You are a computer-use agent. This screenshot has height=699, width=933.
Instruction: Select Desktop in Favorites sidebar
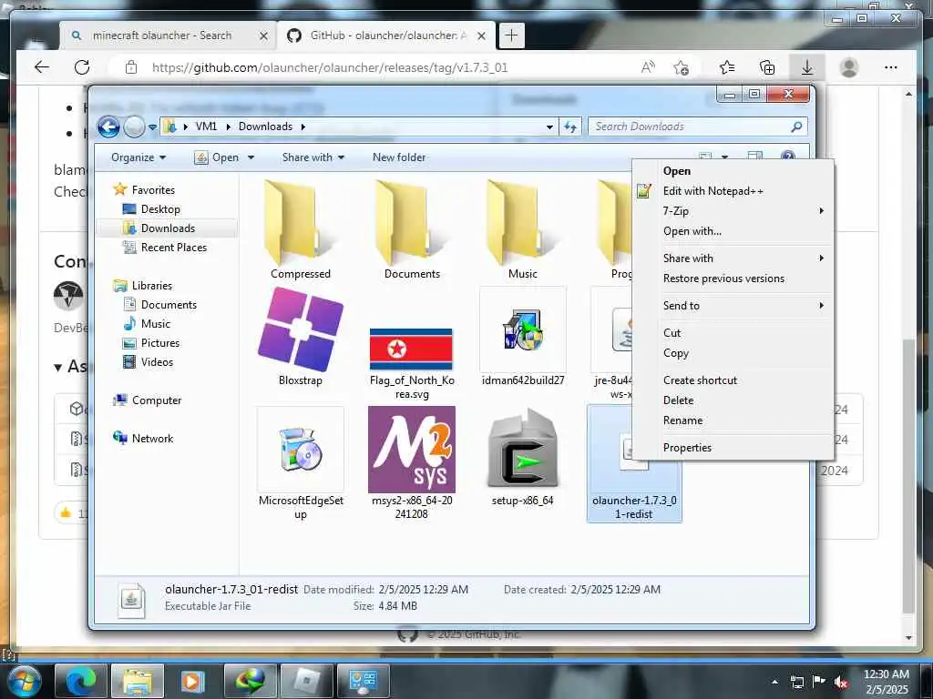point(151,209)
